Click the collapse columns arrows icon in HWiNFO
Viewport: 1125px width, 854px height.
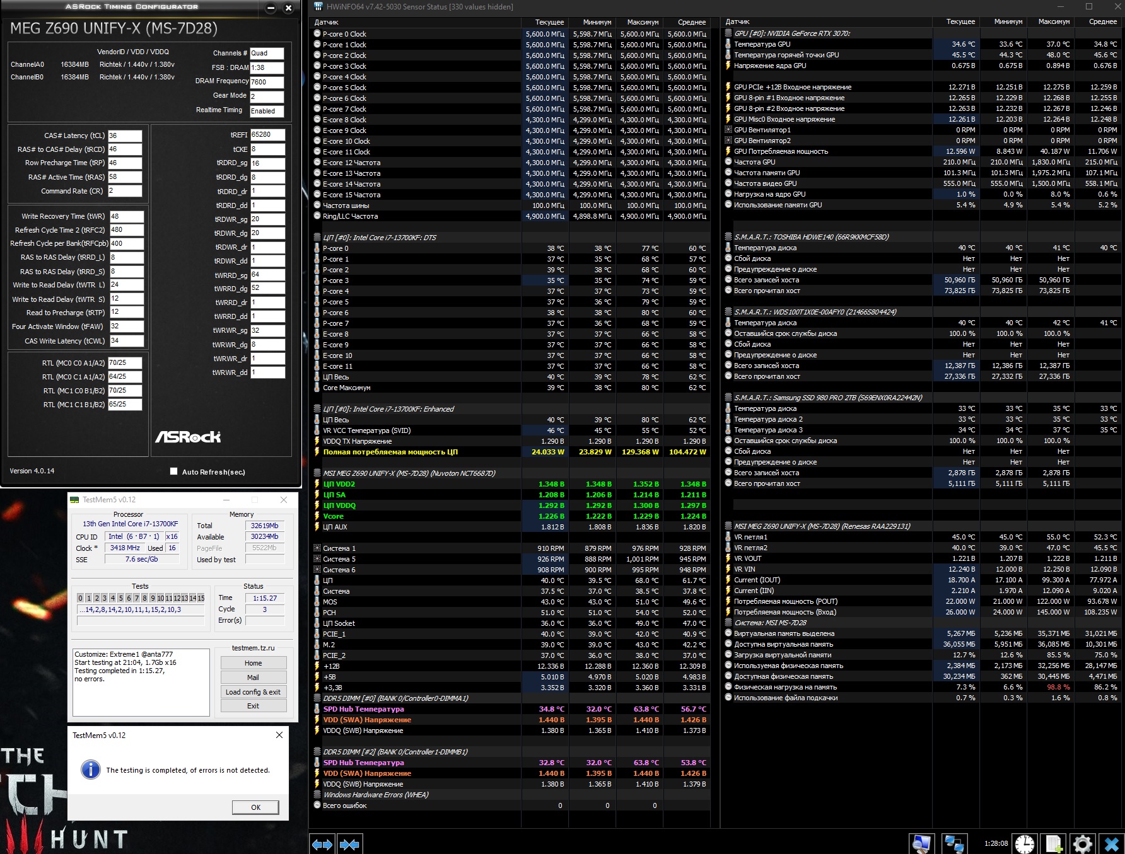pos(349,844)
